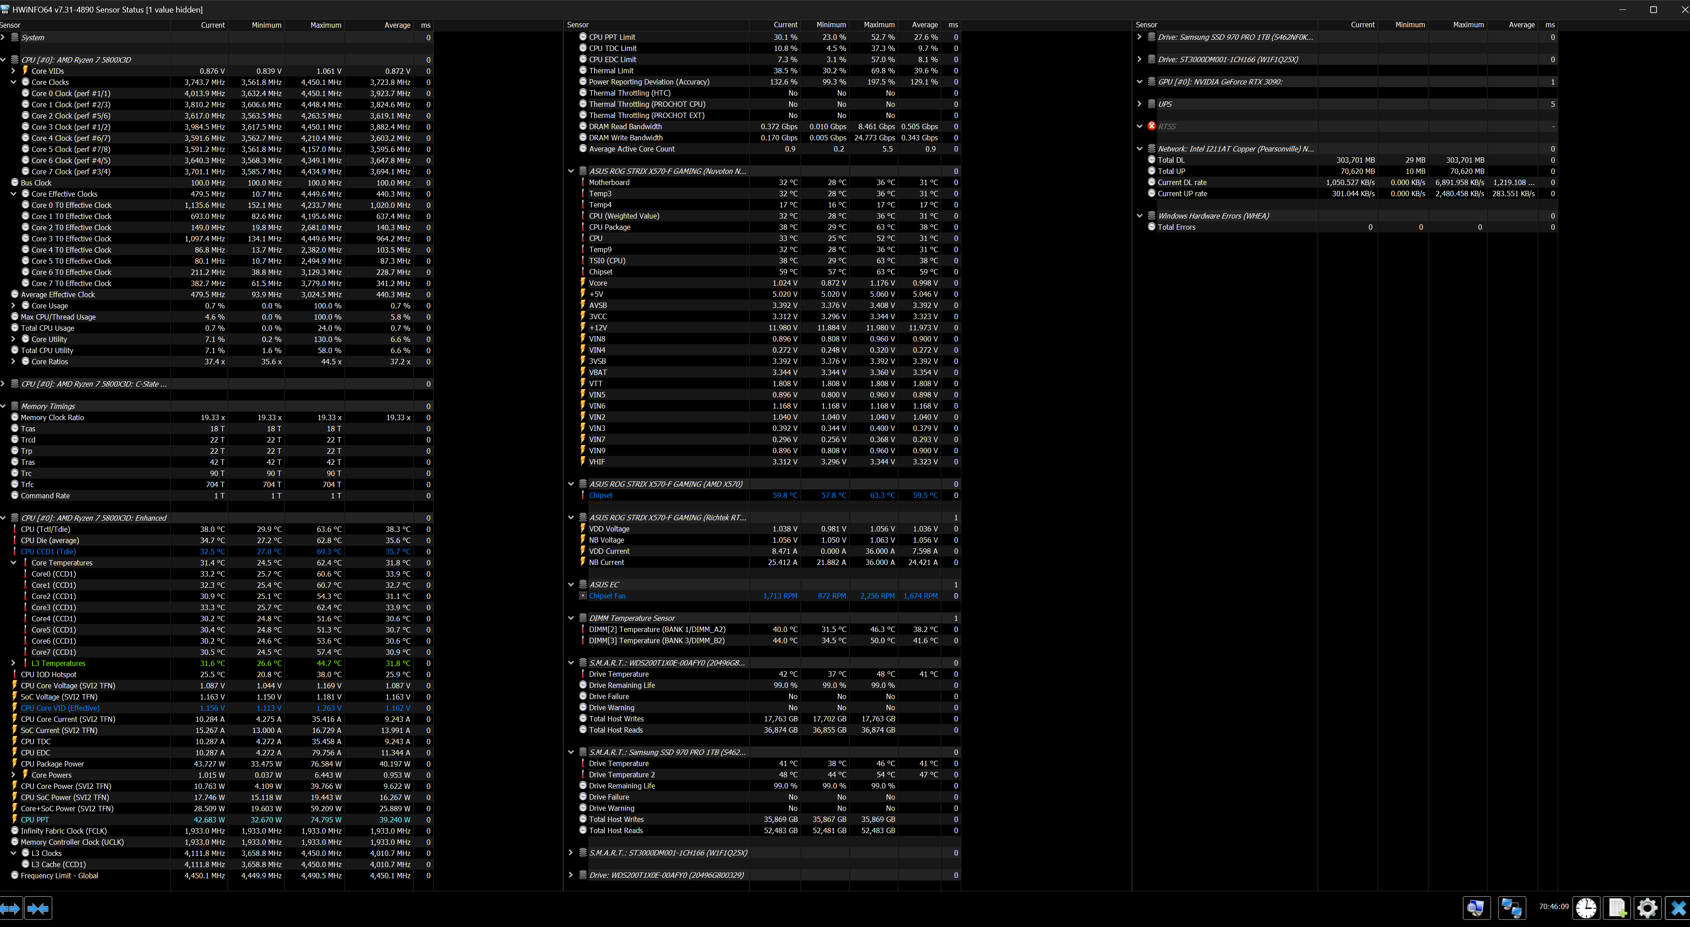Viewport: 1690px width, 927px height.
Task: Click the chip icon beside UPS
Action: [x=1151, y=104]
